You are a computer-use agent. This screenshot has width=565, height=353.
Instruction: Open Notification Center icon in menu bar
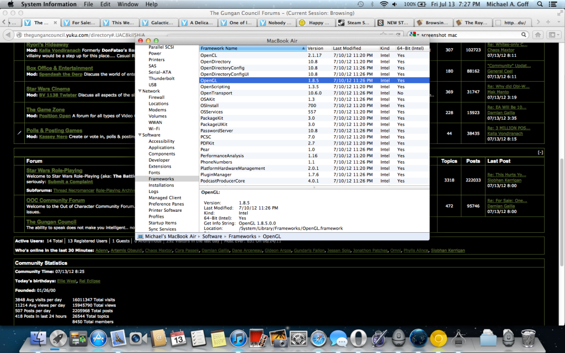[x=552, y=4]
